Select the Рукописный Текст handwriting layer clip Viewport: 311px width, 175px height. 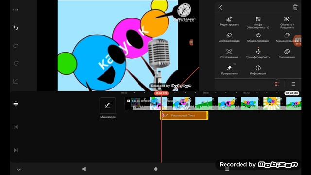pos(184,115)
